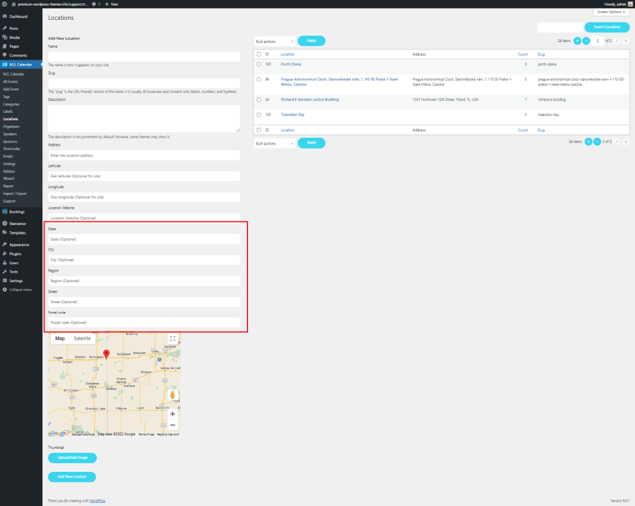This screenshot has height=506, width=635.
Task: Click the State input field
Action: click(x=144, y=239)
